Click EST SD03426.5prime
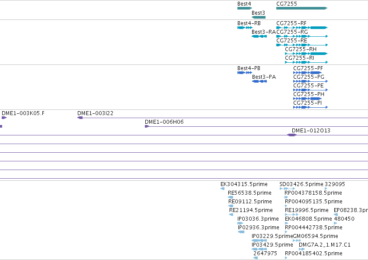 (x=287, y=189)
